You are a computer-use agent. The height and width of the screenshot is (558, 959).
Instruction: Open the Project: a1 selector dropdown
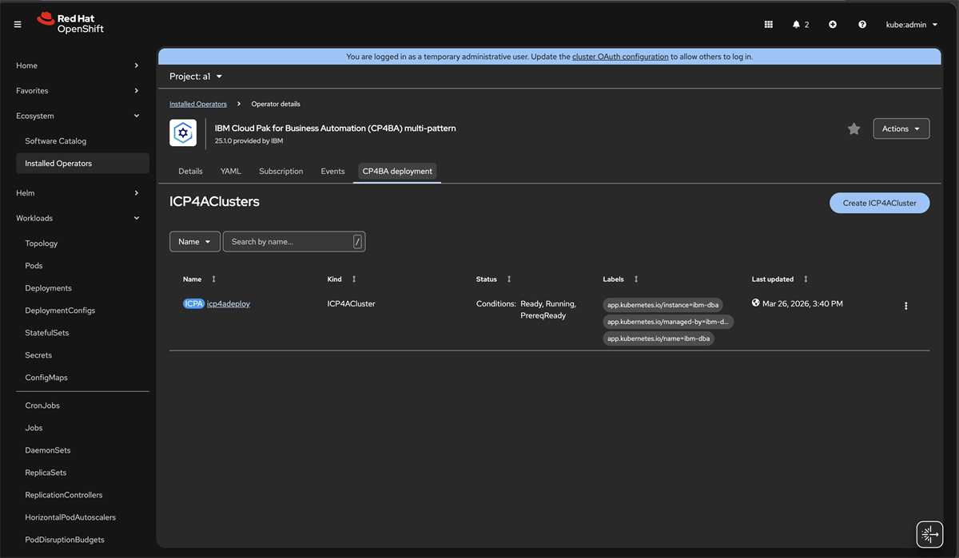(x=196, y=77)
